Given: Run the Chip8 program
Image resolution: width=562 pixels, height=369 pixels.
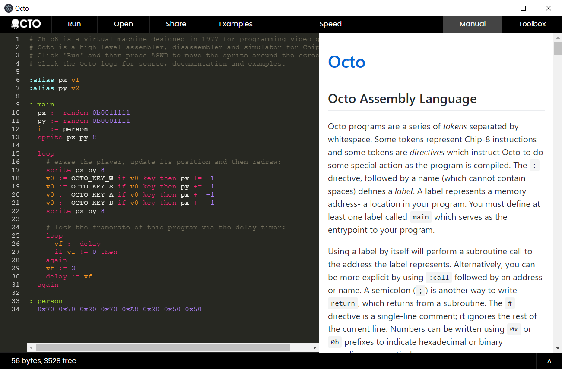Looking at the screenshot, I should pyautogui.click(x=74, y=24).
